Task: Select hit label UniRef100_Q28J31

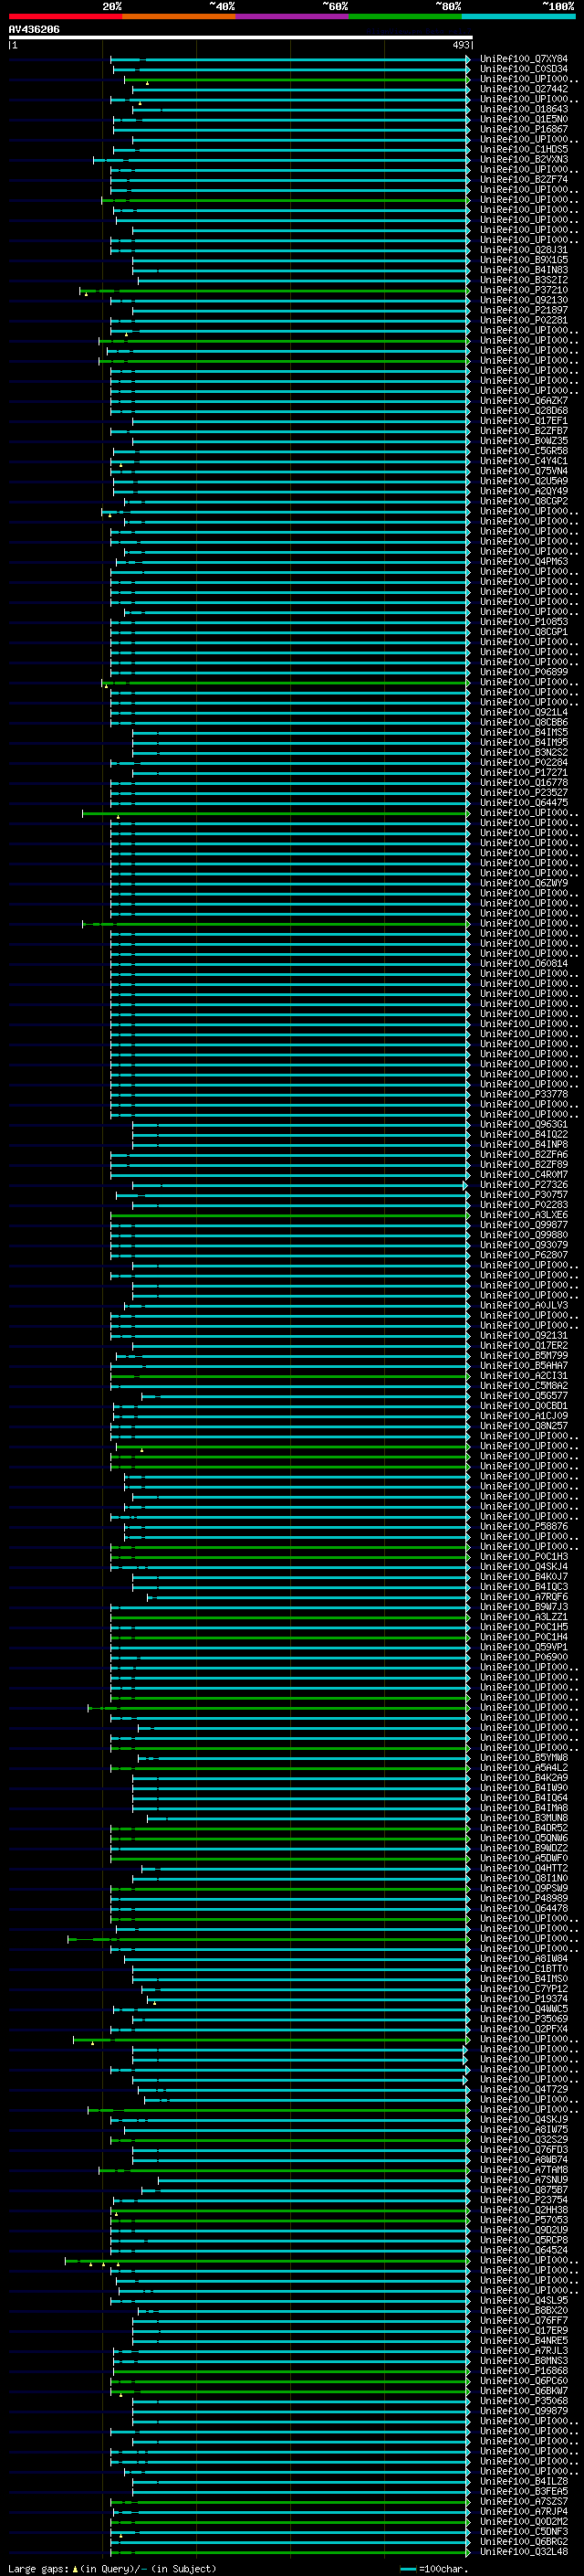Action: click(524, 250)
